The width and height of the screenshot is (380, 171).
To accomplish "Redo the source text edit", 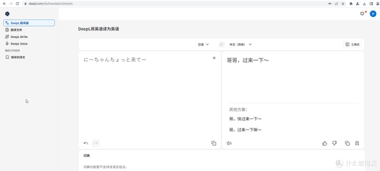I will coord(96,144).
